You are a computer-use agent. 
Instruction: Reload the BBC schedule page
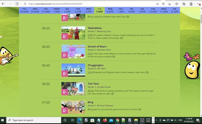click(17, 4)
